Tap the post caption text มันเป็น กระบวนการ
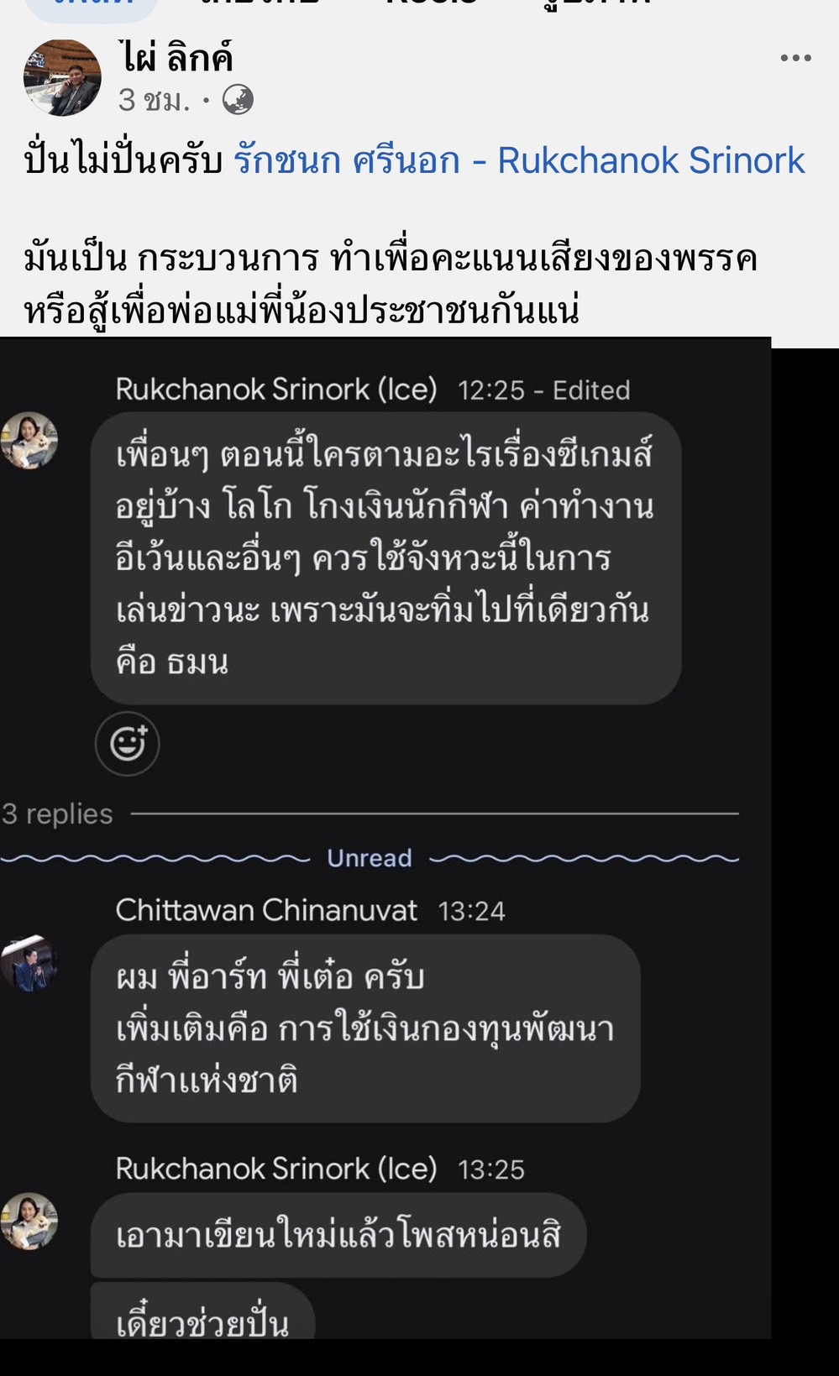The width and height of the screenshot is (839, 1376). [171, 259]
